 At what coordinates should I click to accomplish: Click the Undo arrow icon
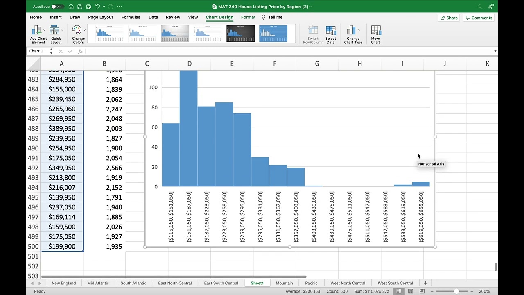tap(97, 7)
